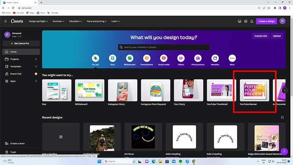Go to Home in sidebar
This screenshot has width=293, height=165.
tap(21, 52)
